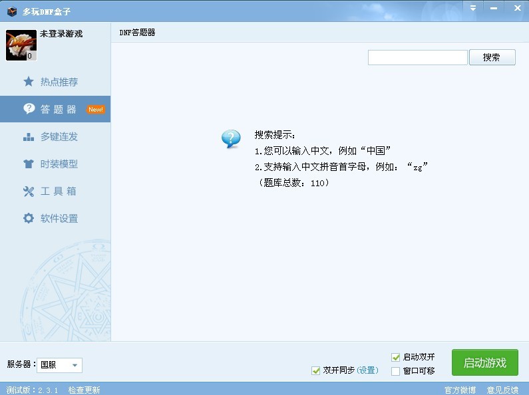Click the DNF avatar picture
The height and width of the screenshot is (395, 529).
pos(21,45)
